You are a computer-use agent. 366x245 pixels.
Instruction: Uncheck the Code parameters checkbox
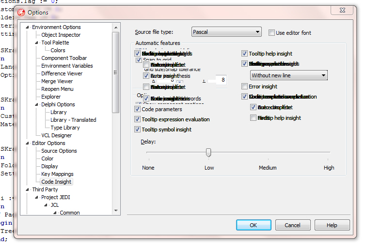tap(138, 110)
